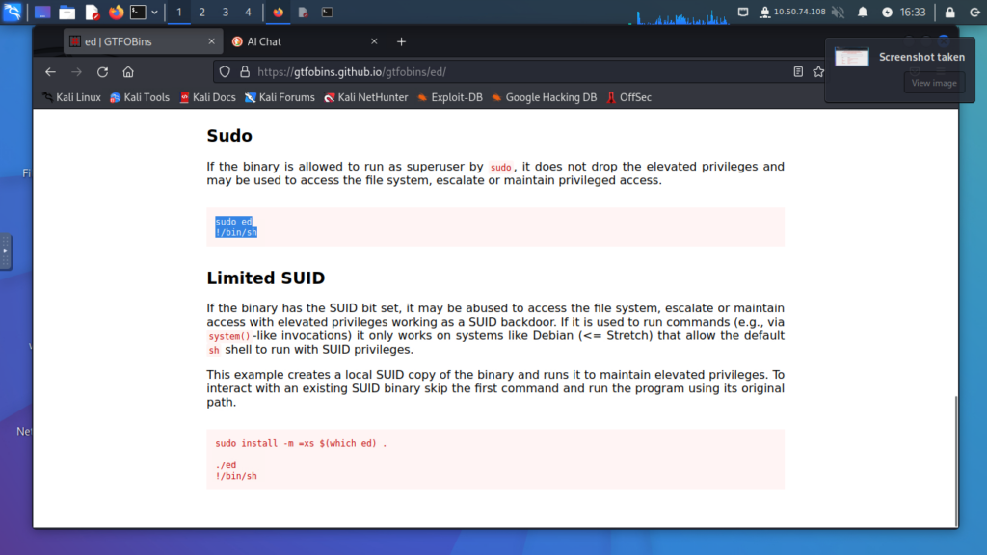Image resolution: width=987 pixels, height=555 pixels.
Task: Bookmark this page with the star
Action: click(x=818, y=72)
